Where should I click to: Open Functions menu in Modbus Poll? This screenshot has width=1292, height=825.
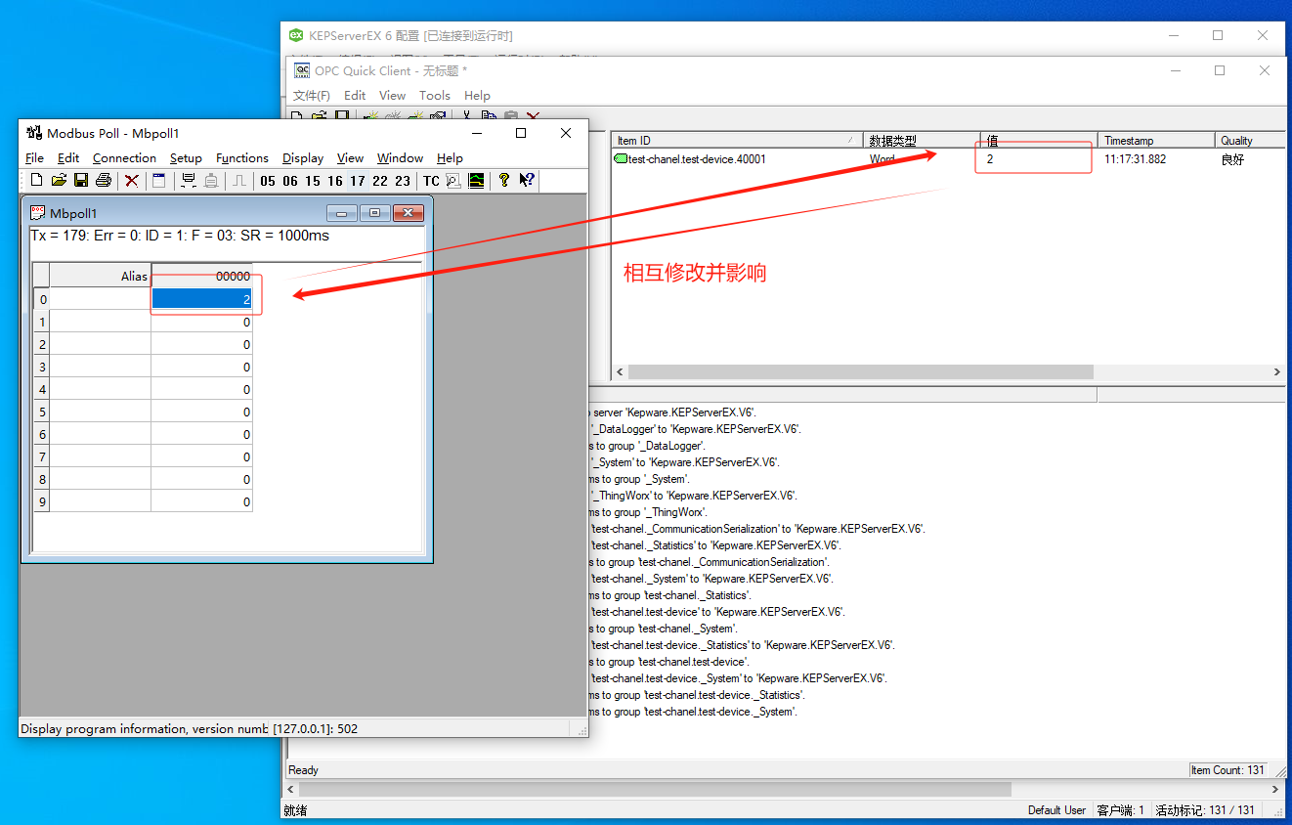[242, 157]
